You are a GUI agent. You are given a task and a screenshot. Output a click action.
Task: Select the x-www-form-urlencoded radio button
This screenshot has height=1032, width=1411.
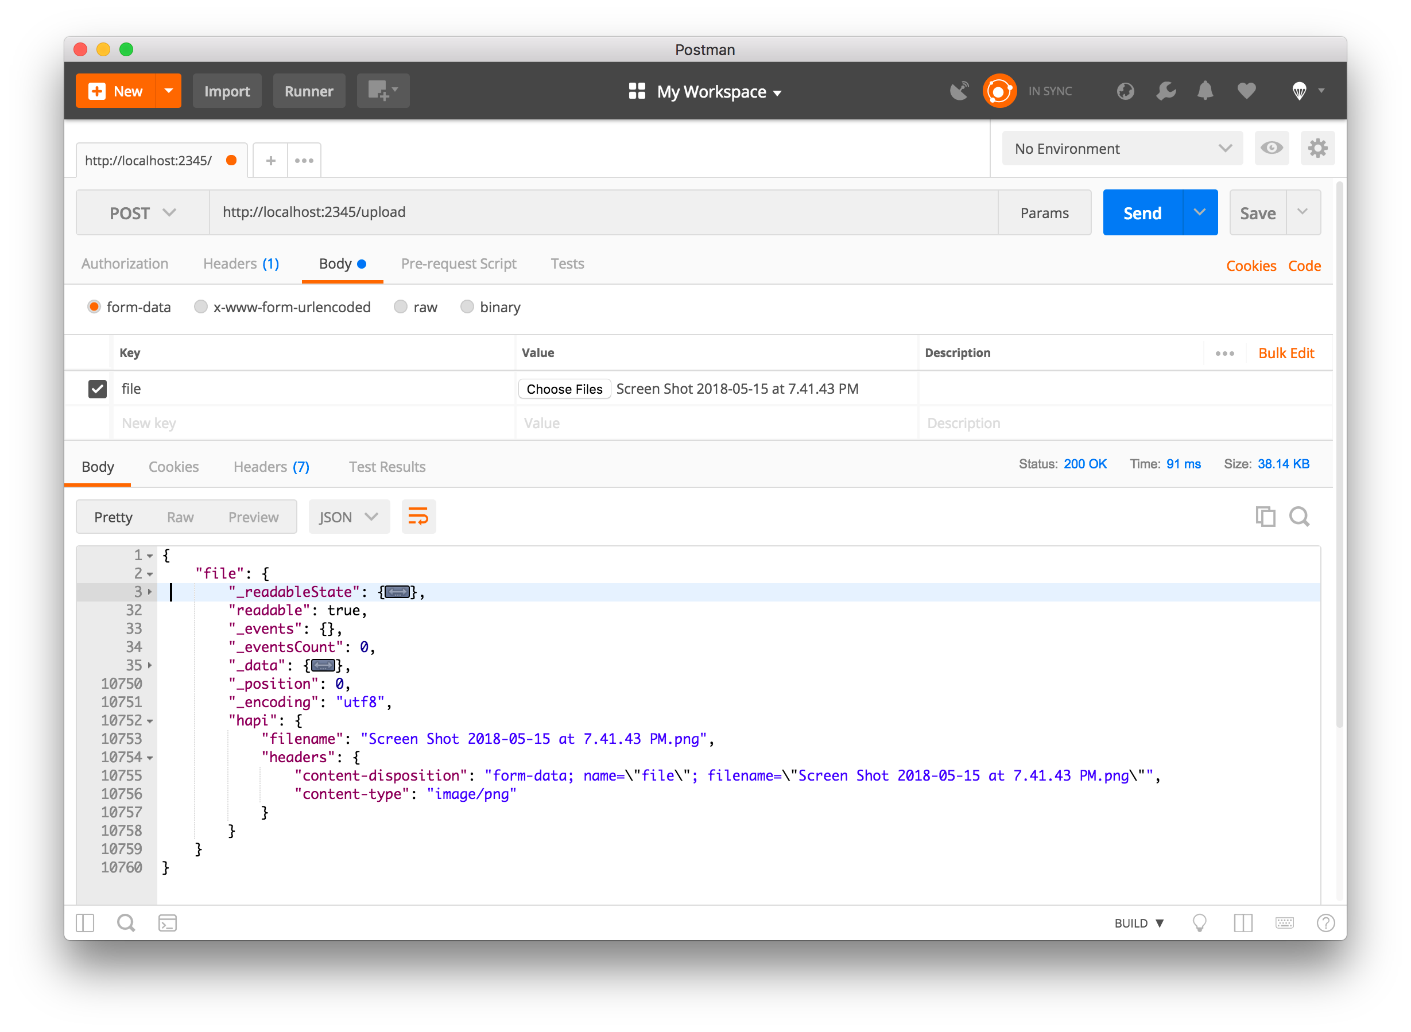pyautogui.click(x=200, y=307)
